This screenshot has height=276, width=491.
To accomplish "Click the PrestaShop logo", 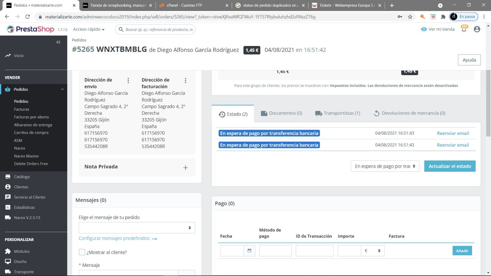I will (x=31, y=29).
